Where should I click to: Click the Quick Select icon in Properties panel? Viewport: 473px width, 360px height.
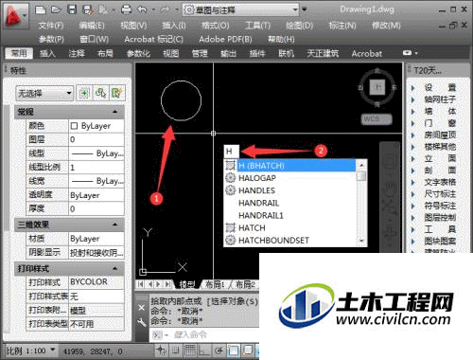click(117, 94)
